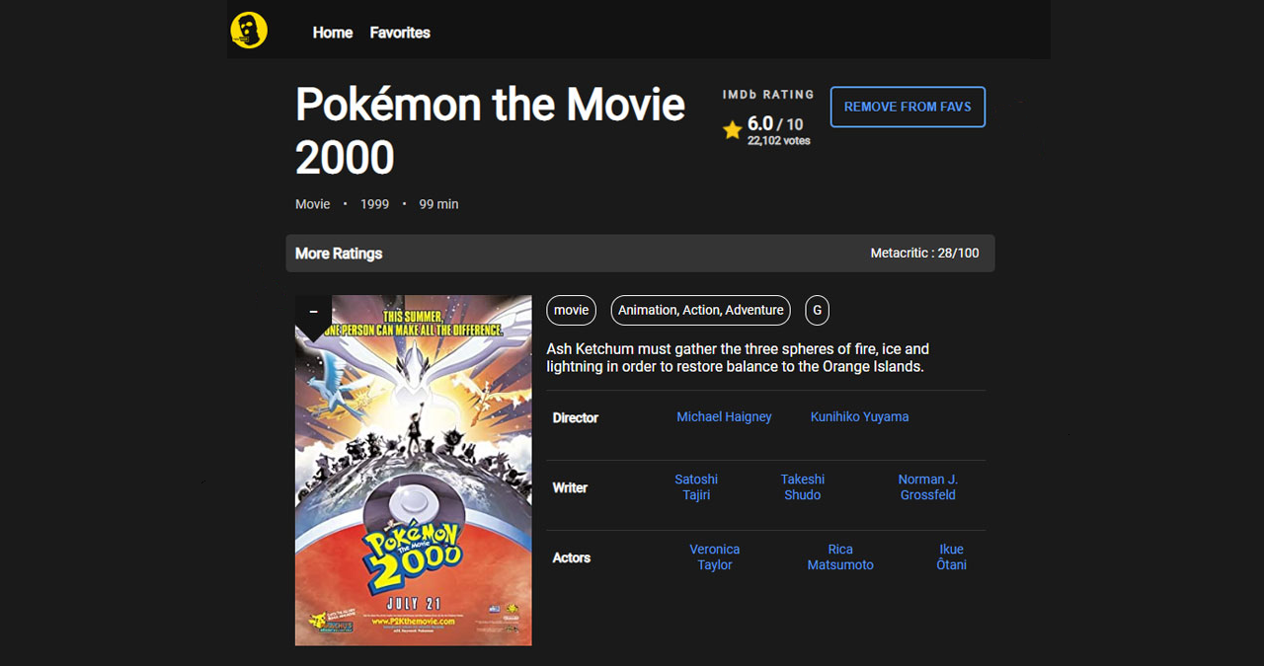Click the Pokémon the Movie 2000 poster
Screen dimensions: 1264x666
click(x=413, y=471)
